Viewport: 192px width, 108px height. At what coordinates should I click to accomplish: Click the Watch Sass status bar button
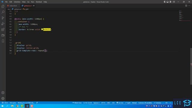pos(77,103)
